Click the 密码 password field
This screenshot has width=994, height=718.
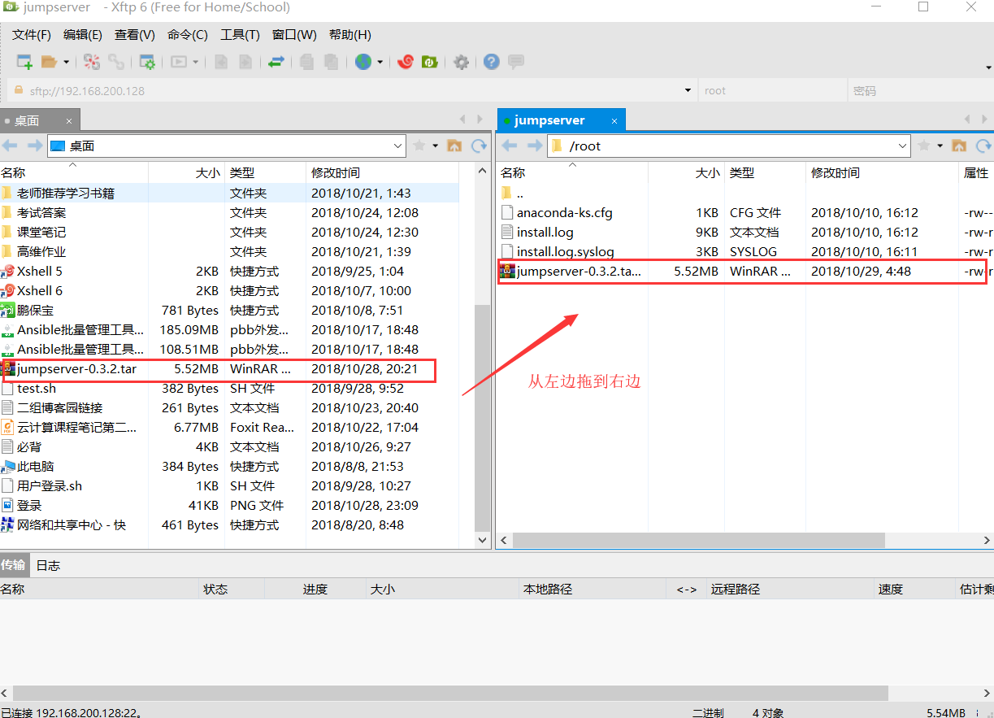coord(920,90)
